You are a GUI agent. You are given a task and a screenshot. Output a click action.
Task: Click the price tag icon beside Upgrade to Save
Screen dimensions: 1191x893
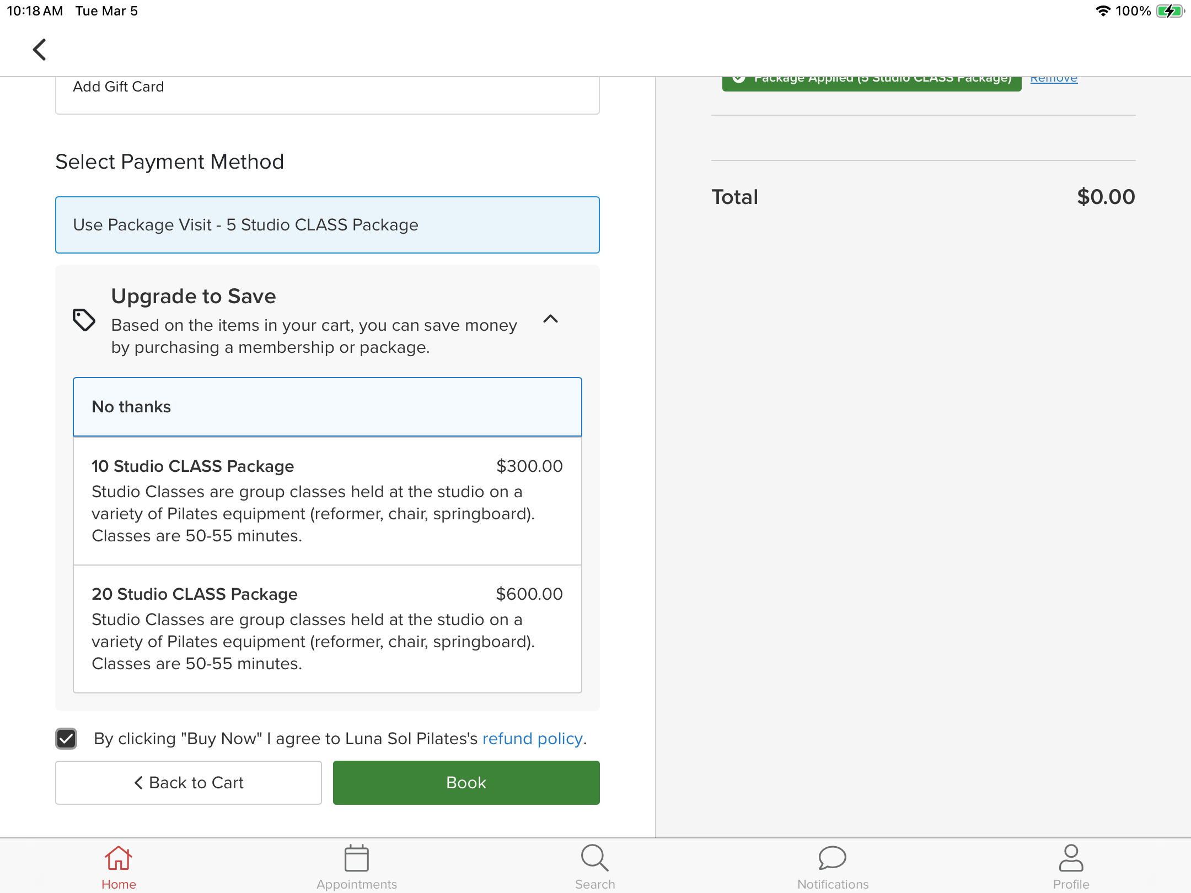pyautogui.click(x=84, y=320)
